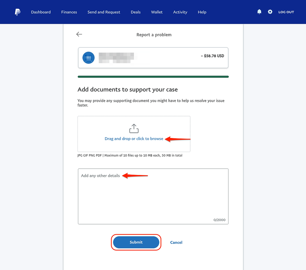This screenshot has height=270, width=306.
Task: Open the Wallet tab
Action: (157, 12)
